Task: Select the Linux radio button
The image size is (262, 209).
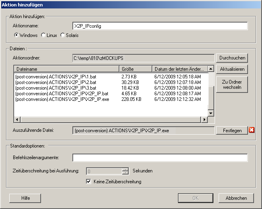Action: (x=43, y=35)
